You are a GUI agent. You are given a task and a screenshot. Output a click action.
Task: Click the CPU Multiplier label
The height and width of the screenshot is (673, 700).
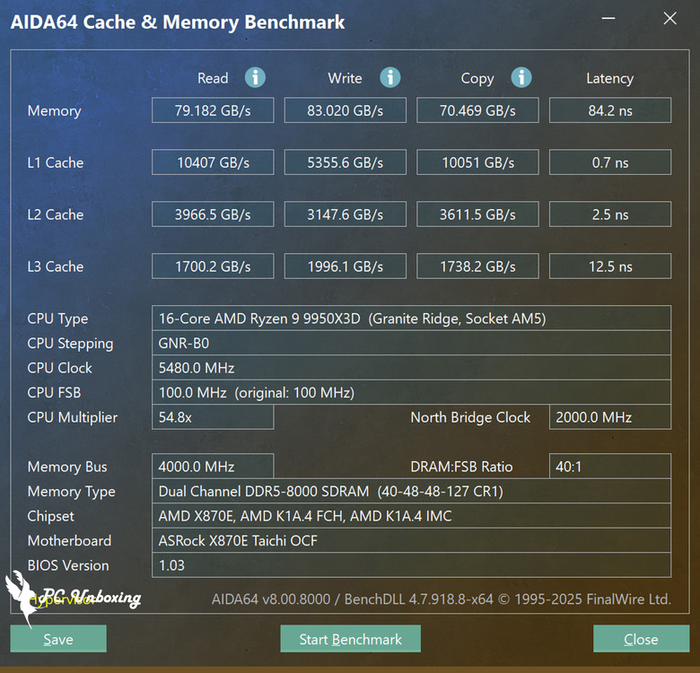tap(73, 417)
